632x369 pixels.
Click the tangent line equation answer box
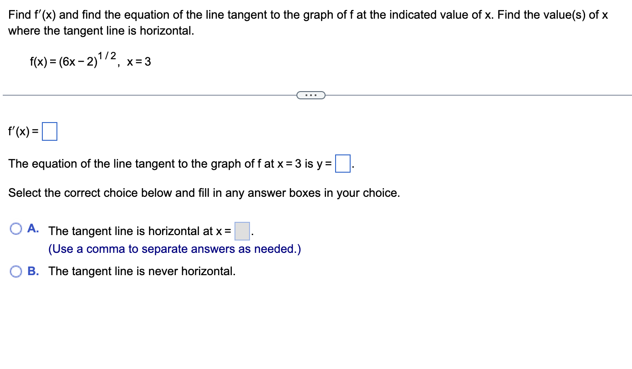tap(342, 164)
